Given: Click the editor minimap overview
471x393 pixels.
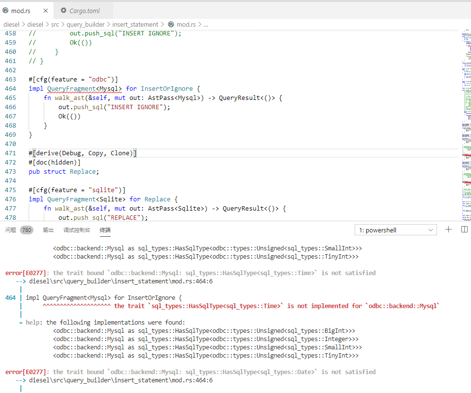Looking at the screenshot, I should coord(466,125).
